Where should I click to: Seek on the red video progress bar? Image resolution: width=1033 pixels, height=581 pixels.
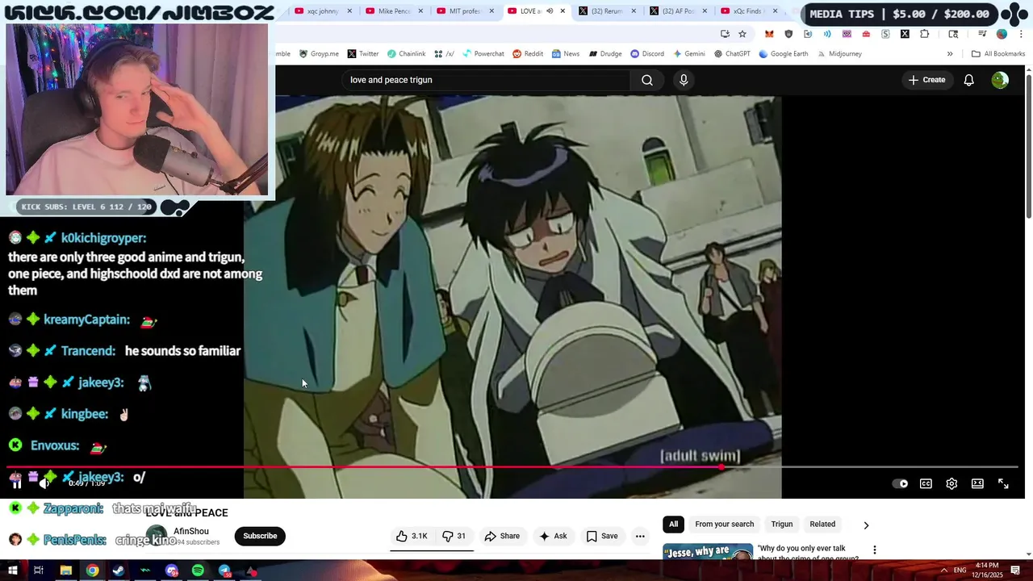point(512,467)
